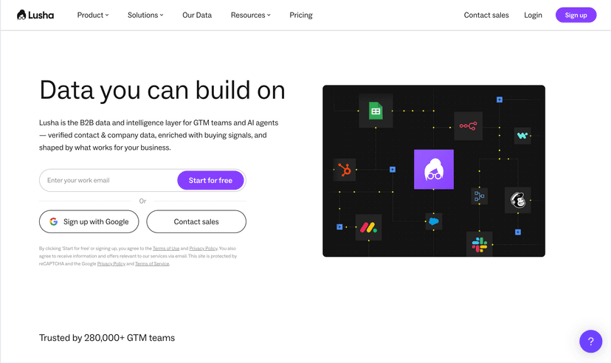Viewport: 611px width, 363px height.
Task: Open the Google Terms of Service link
Action: [152, 263]
